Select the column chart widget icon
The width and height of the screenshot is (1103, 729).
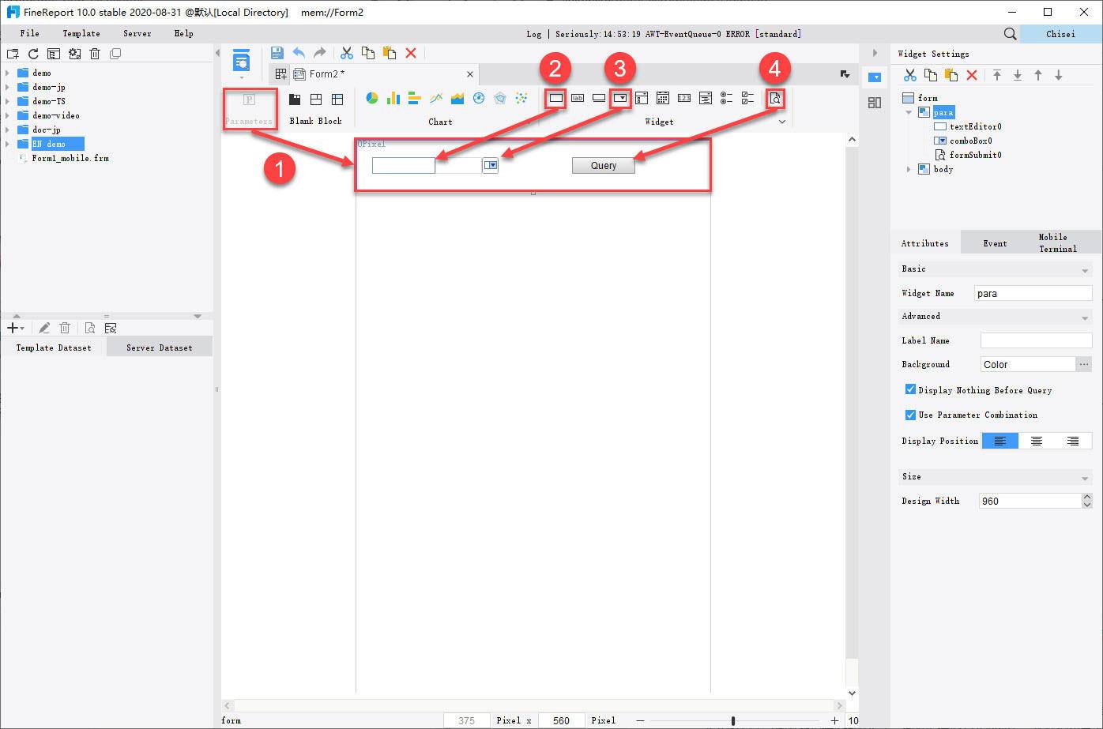[393, 98]
